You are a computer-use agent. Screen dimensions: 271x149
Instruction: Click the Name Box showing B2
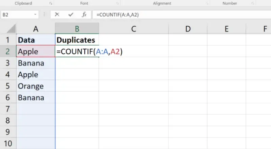(x=15, y=15)
